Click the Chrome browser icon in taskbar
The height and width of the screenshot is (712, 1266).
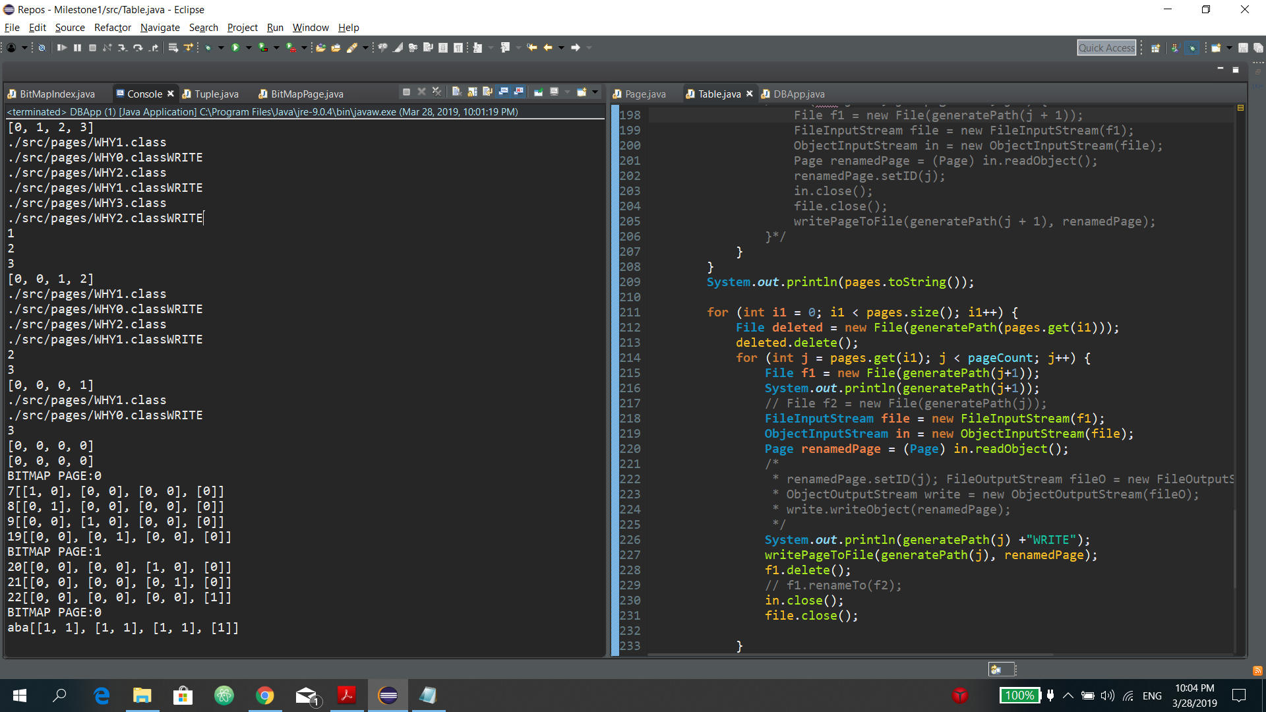coord(265,696)
